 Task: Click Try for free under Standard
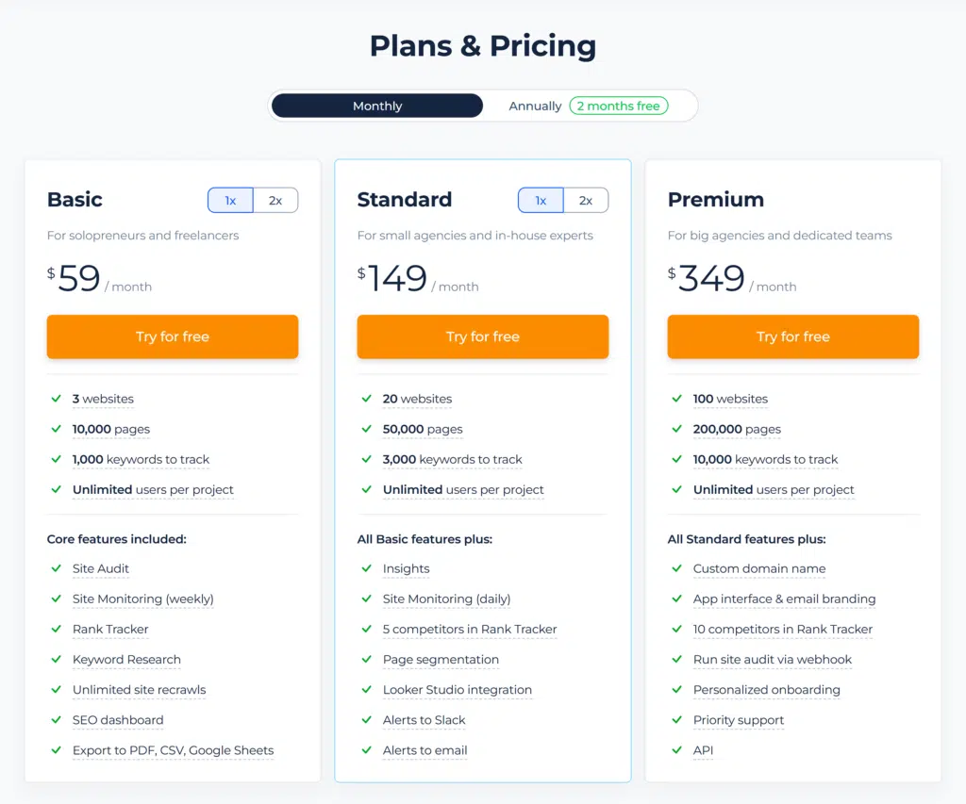point(483,336)
